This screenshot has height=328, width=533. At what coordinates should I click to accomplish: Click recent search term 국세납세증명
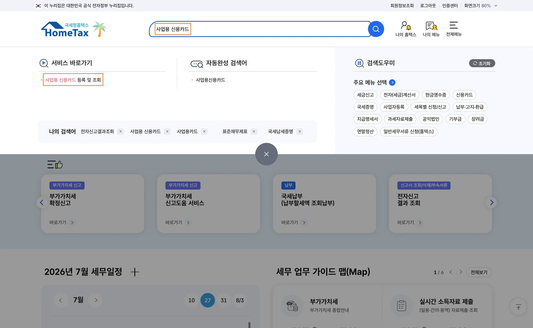click(280, 132)
